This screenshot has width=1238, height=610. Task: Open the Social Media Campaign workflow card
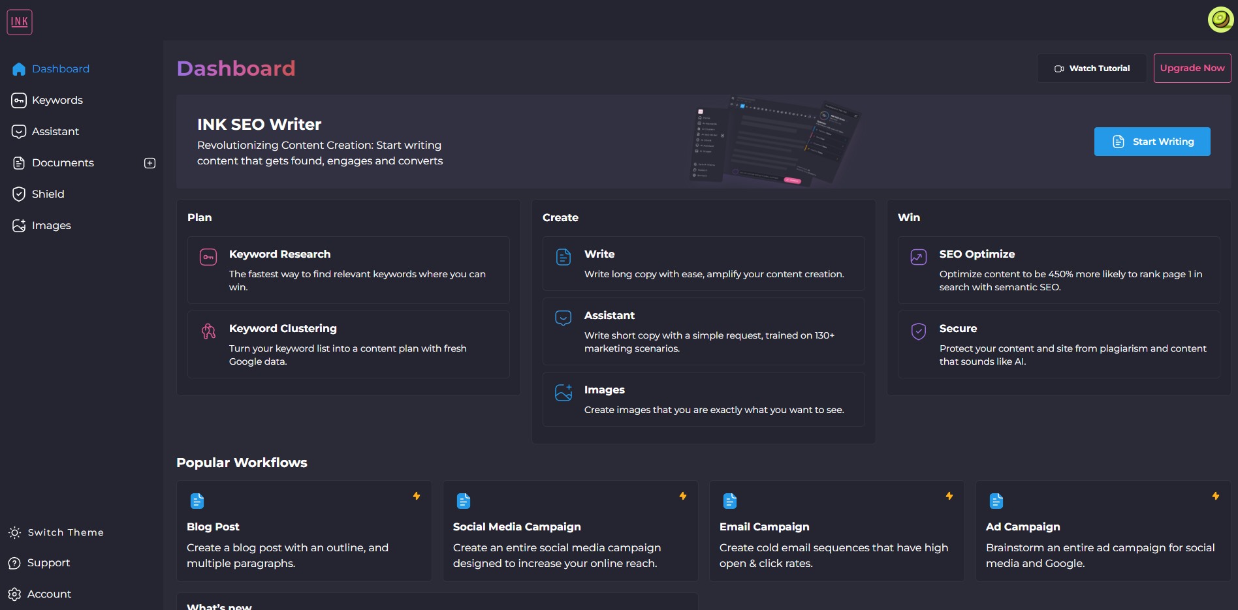tap(571, 531)
